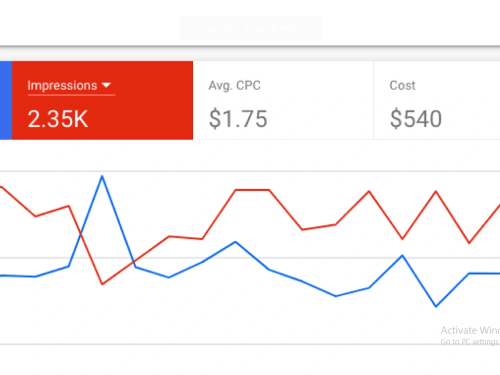The width and height of the screenshot is (500, 375).
Task: Click the blue line's highest peak
Action: (x=102, y=176)
